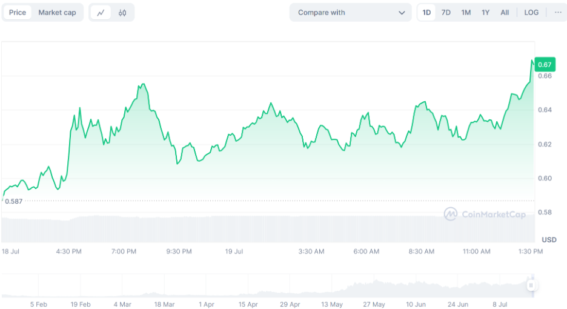Click the 0.587 starting price label

13,201
